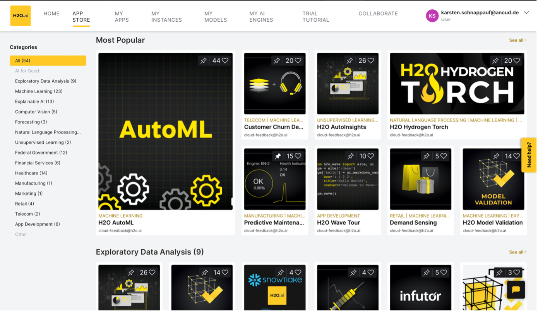The image size is (538, 312).
Task: Pin the Customer Churn Detection app
Action: 277,60
